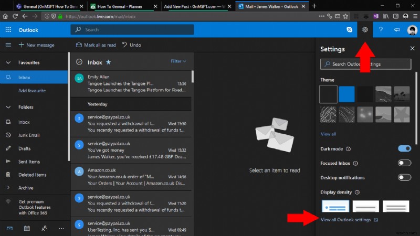
Task: Bookmark this page with star icon
Action: 345,16
